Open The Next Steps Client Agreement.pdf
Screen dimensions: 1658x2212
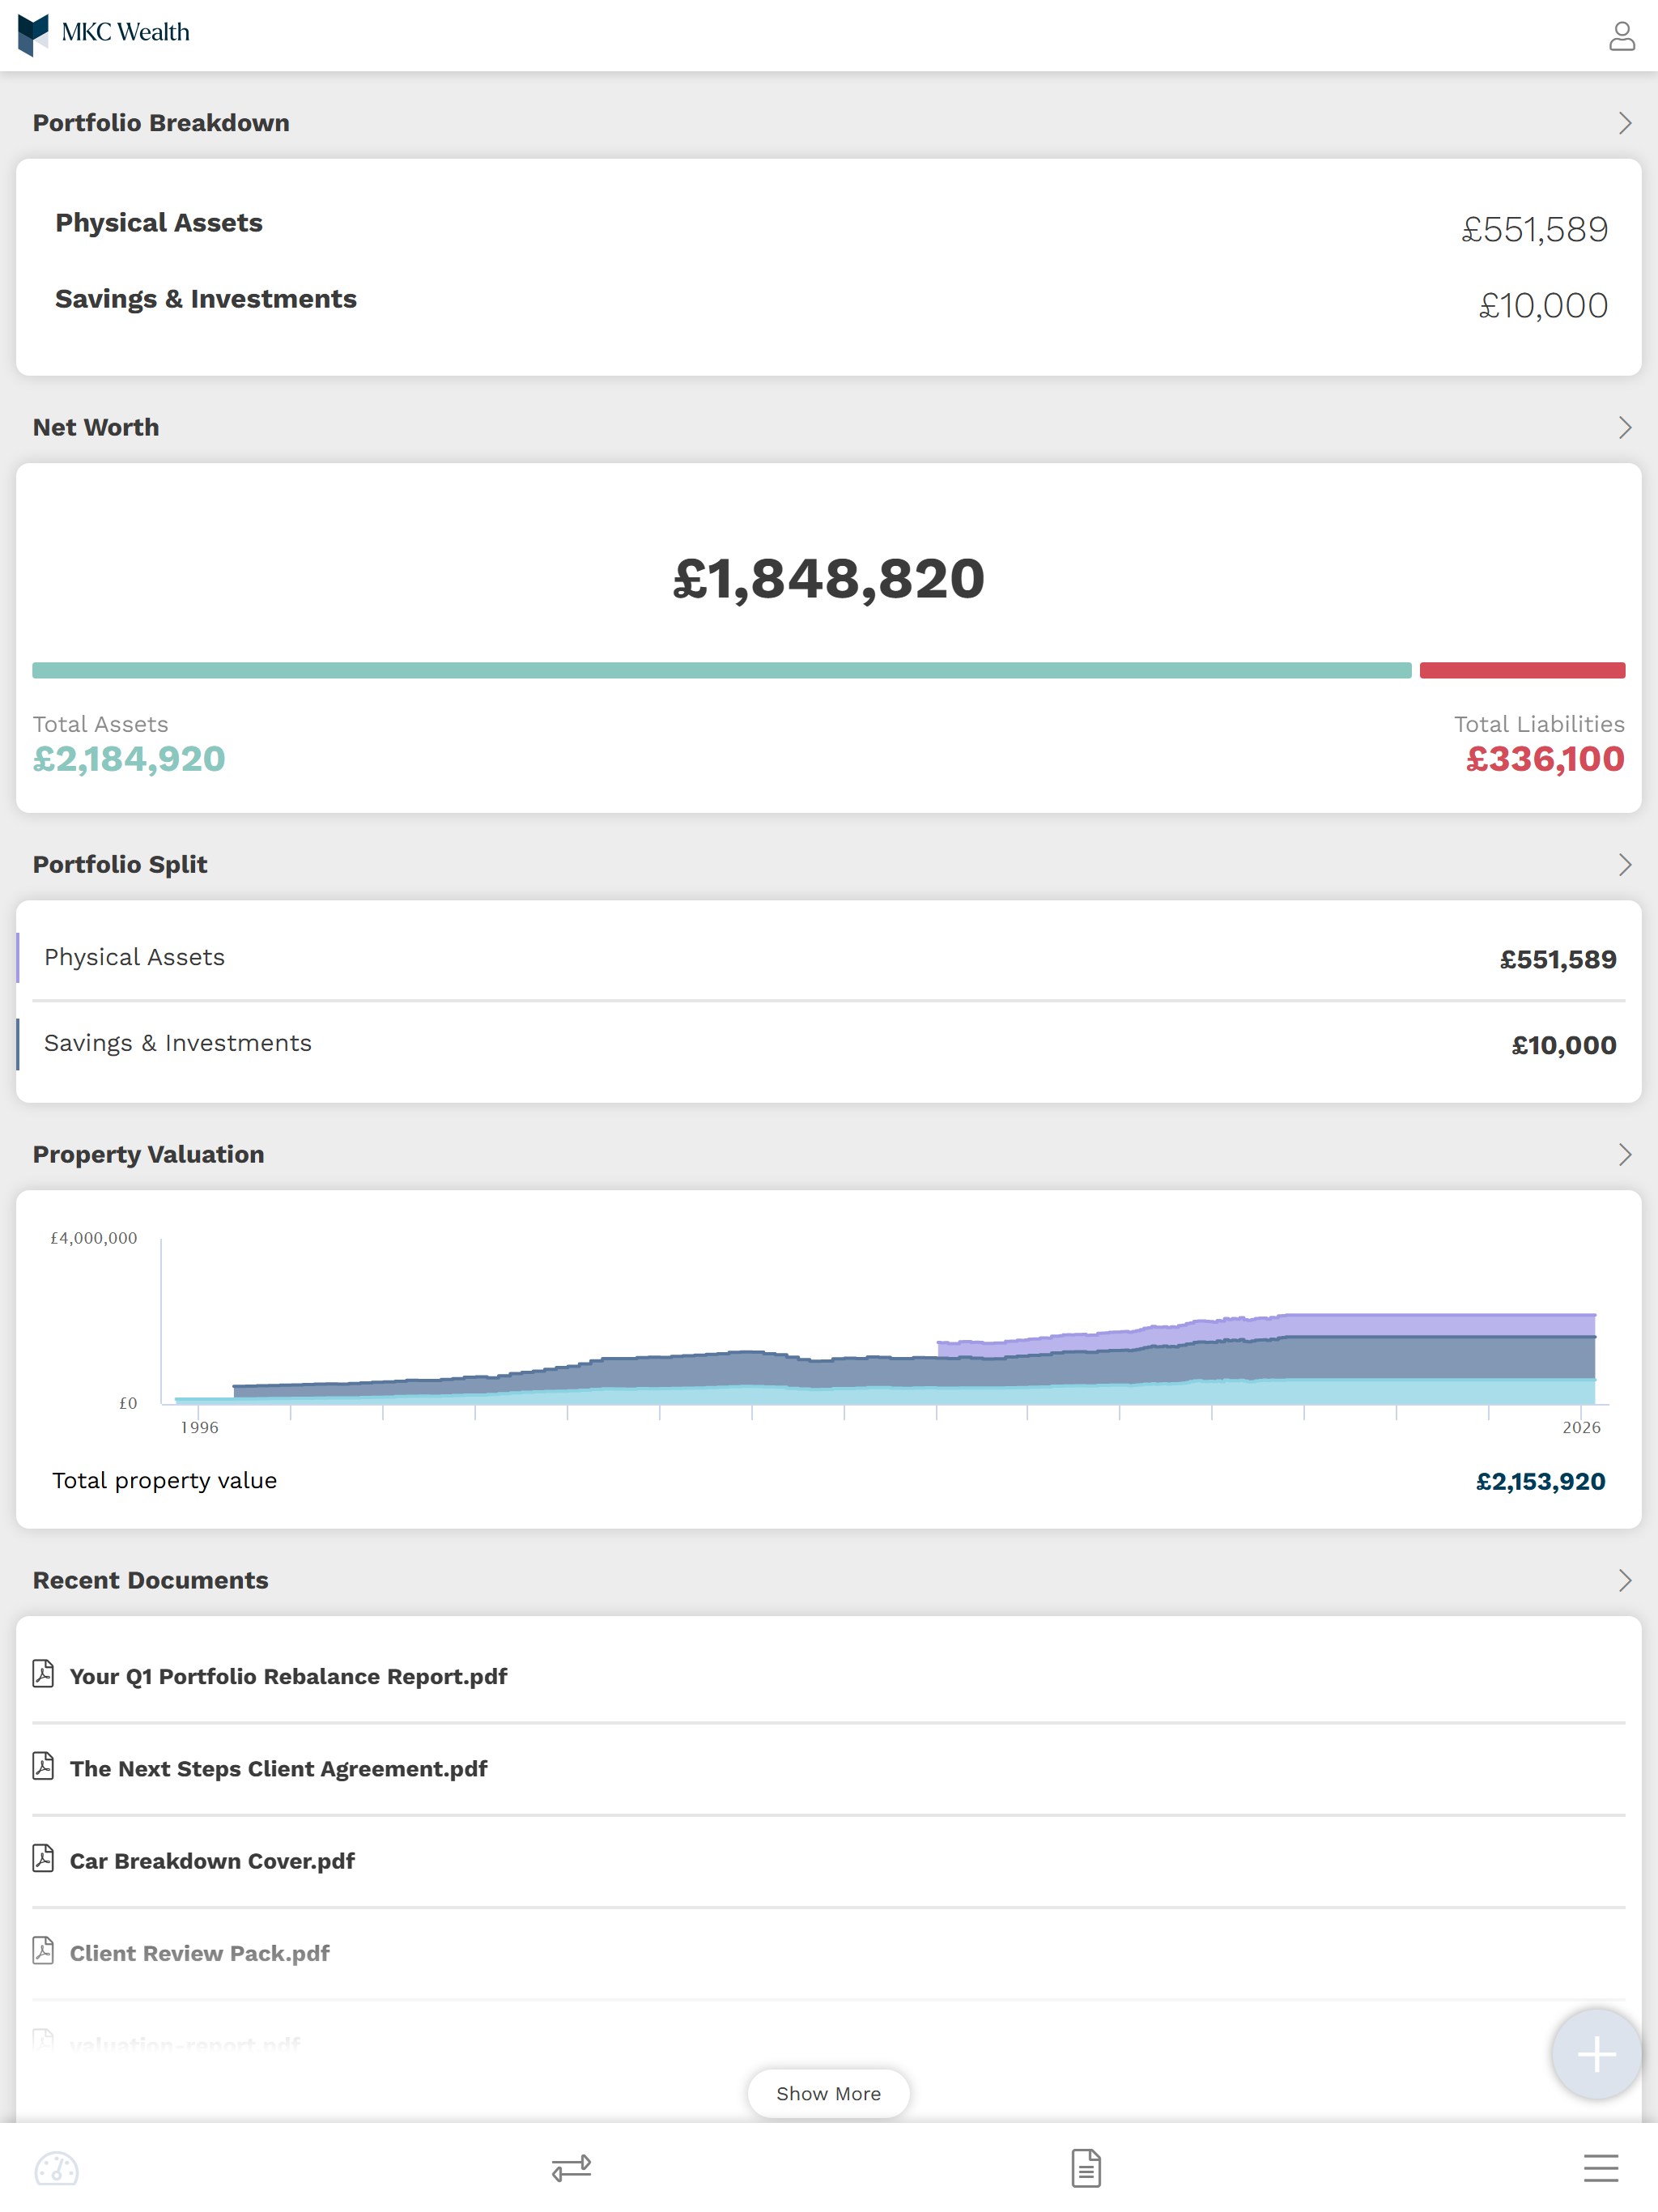[278, 1768]
